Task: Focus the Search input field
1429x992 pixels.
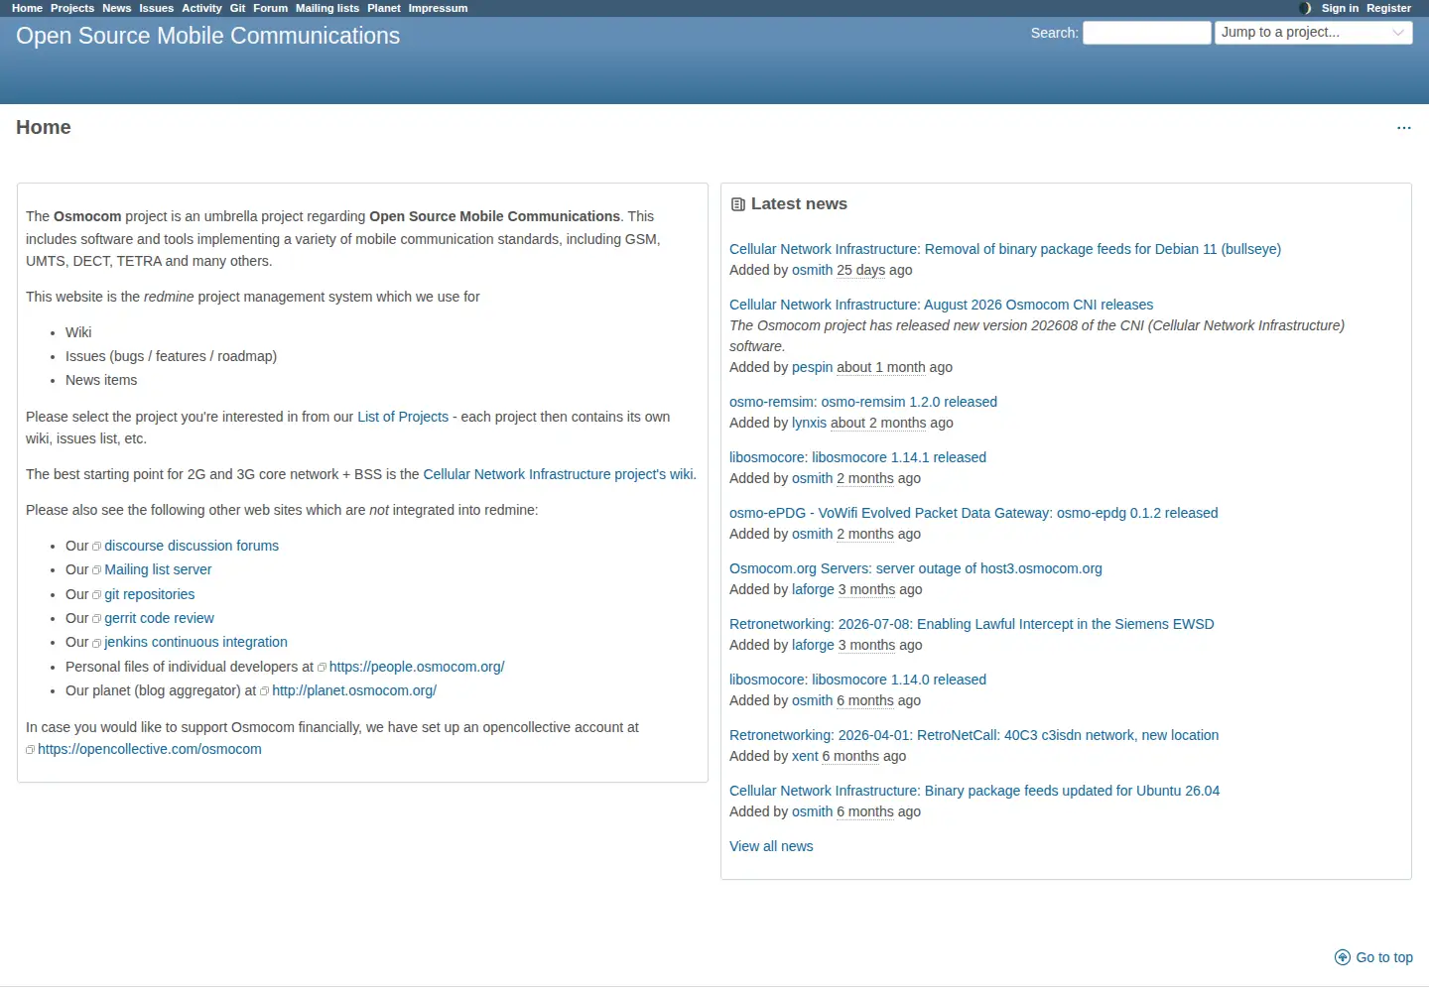Action: click(1147, 33)
